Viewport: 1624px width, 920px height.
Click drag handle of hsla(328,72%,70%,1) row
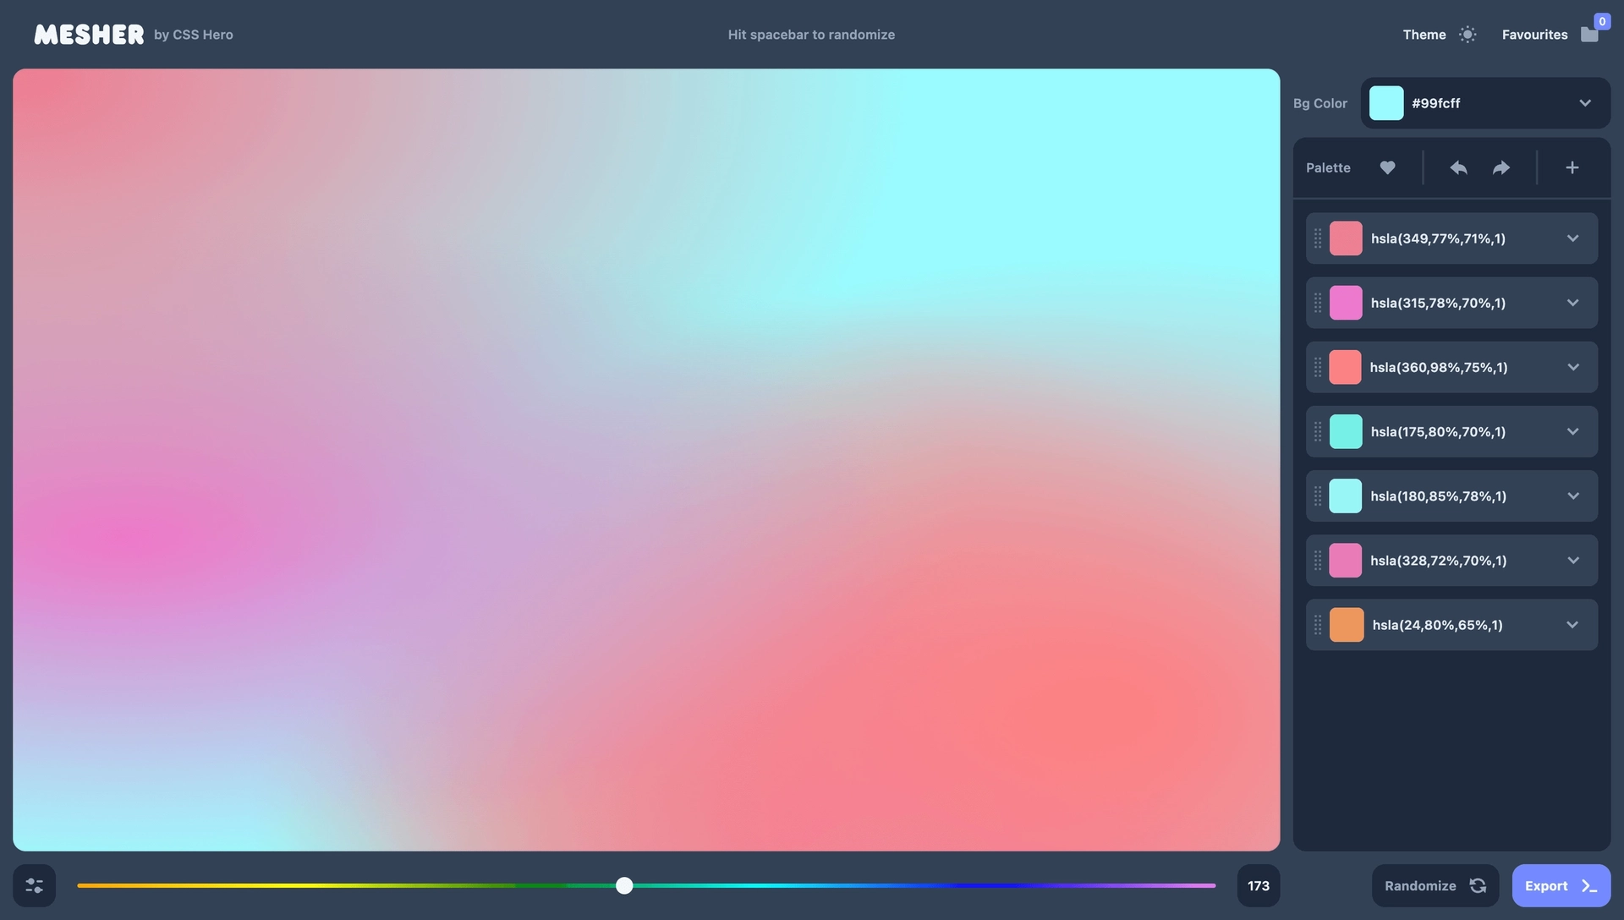[1318, 560]
